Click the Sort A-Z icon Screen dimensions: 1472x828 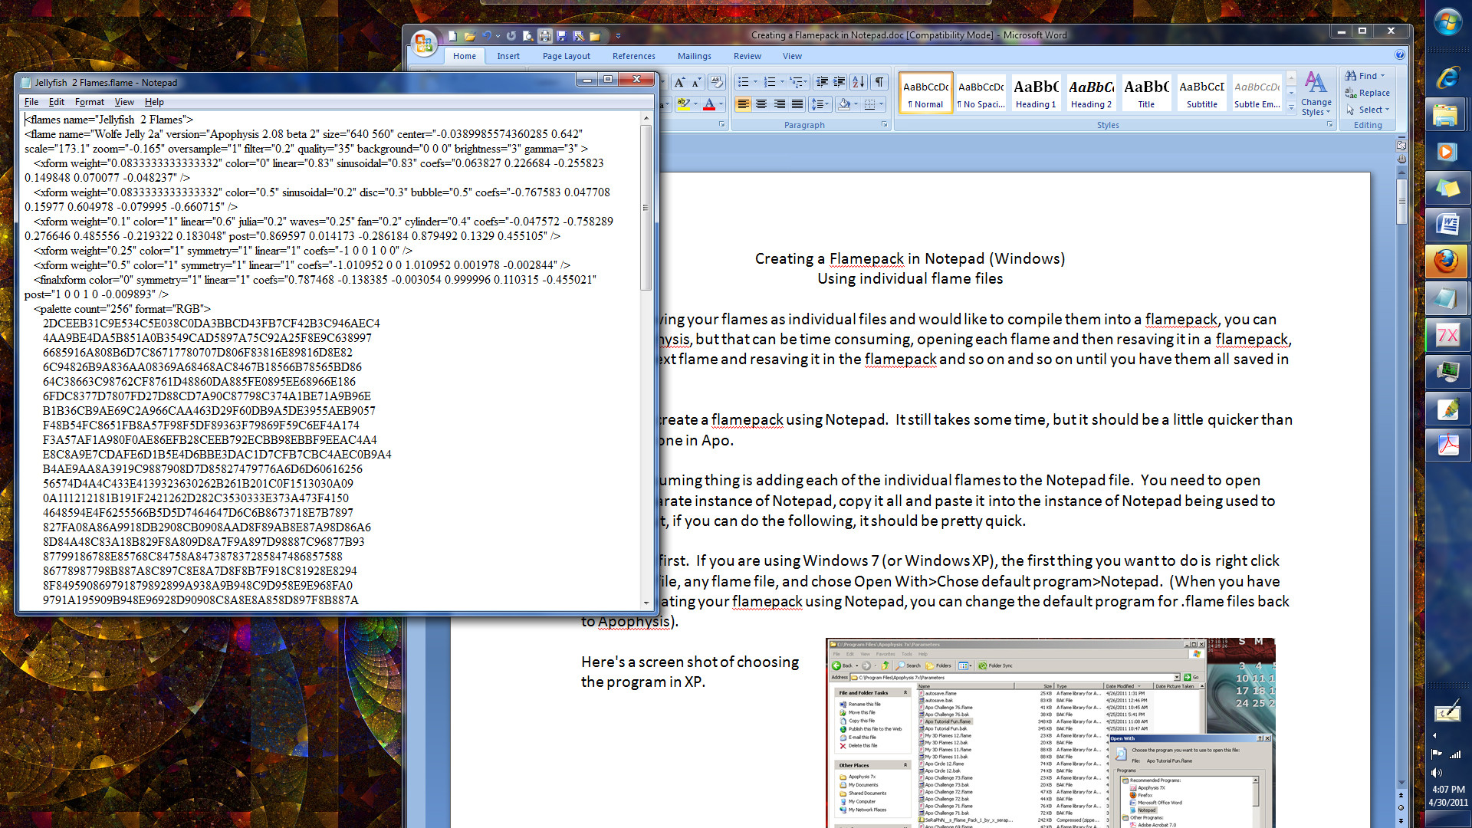[x=859, y=82]
